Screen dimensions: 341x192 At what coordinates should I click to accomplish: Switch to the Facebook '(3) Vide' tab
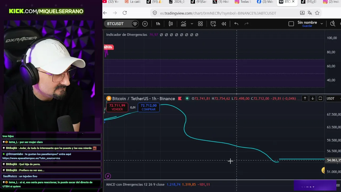[x=265, y=2]
